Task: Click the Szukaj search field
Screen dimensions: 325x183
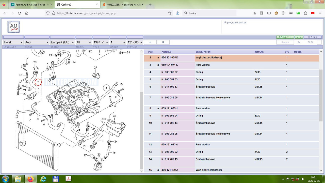Action: (x=209, y=13)
